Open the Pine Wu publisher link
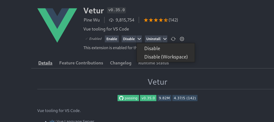 [92, 20]
